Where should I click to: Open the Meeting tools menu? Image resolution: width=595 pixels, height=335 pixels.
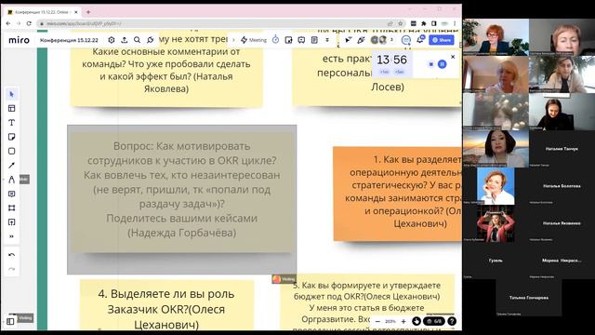254,40
